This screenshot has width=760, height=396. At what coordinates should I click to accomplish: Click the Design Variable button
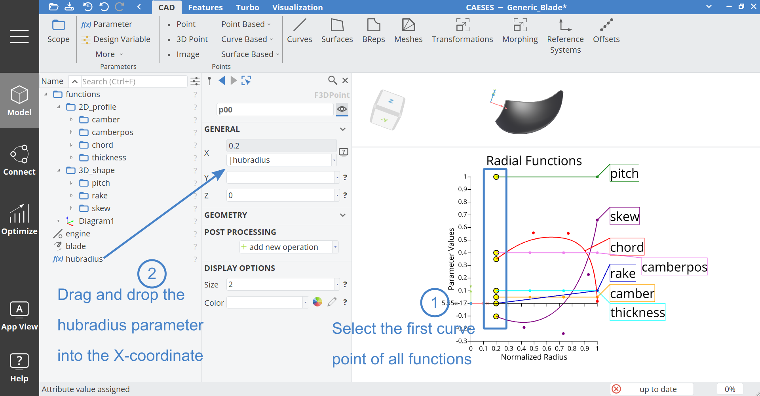(x=116, y=39)
